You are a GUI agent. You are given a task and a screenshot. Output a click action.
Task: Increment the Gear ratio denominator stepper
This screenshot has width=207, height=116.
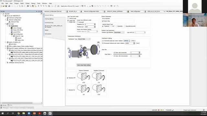pos(139,55)
